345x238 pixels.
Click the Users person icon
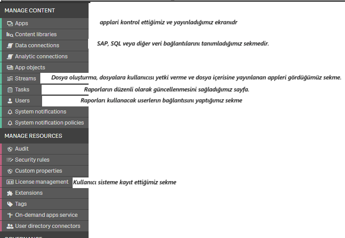[10, 101]
